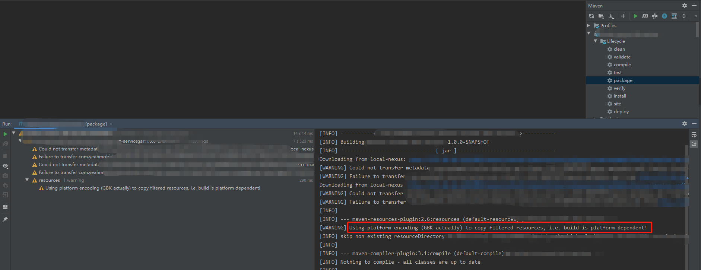
Task: Expand the Profiles node
Action: coord(589,26)
